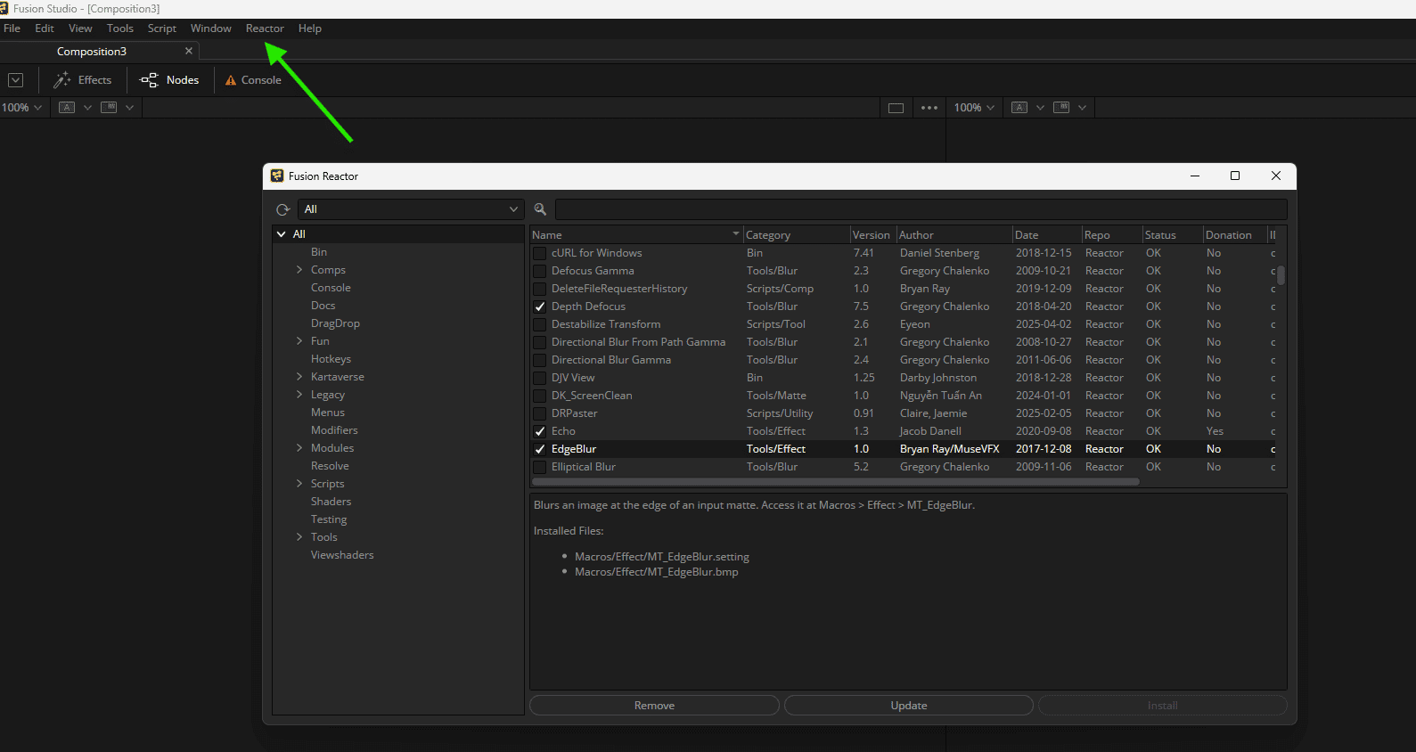Uncheck the Depth Defocus package
Viewport: 1416px width, 752px height.
539,307
